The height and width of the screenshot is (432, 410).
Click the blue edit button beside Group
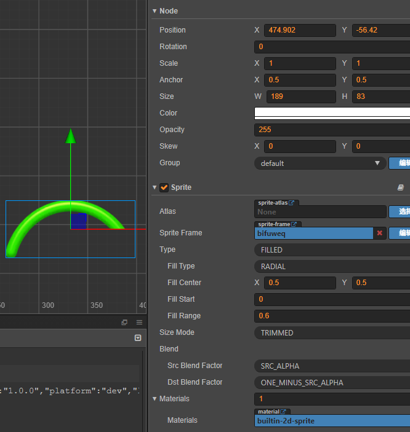(400, 163)
